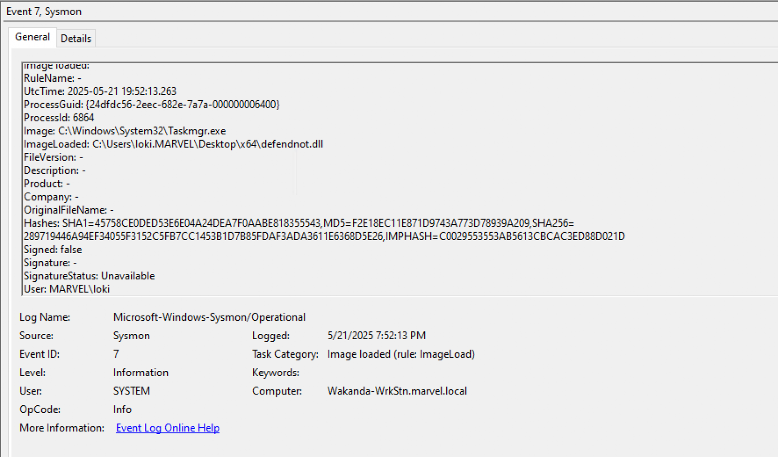Click the Hashes SHA1 line
This screenshot has width=778, height=457.
point(299,223)
